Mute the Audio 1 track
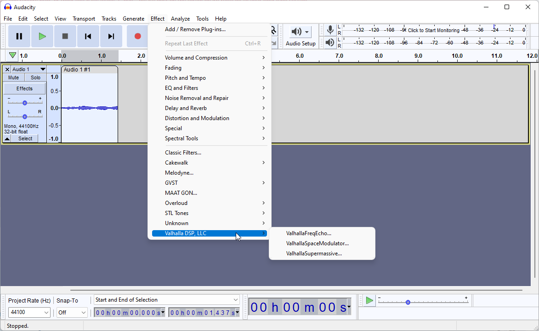This screenshot has width=539, height=331. pyautogui.click(x=13, y=77)
